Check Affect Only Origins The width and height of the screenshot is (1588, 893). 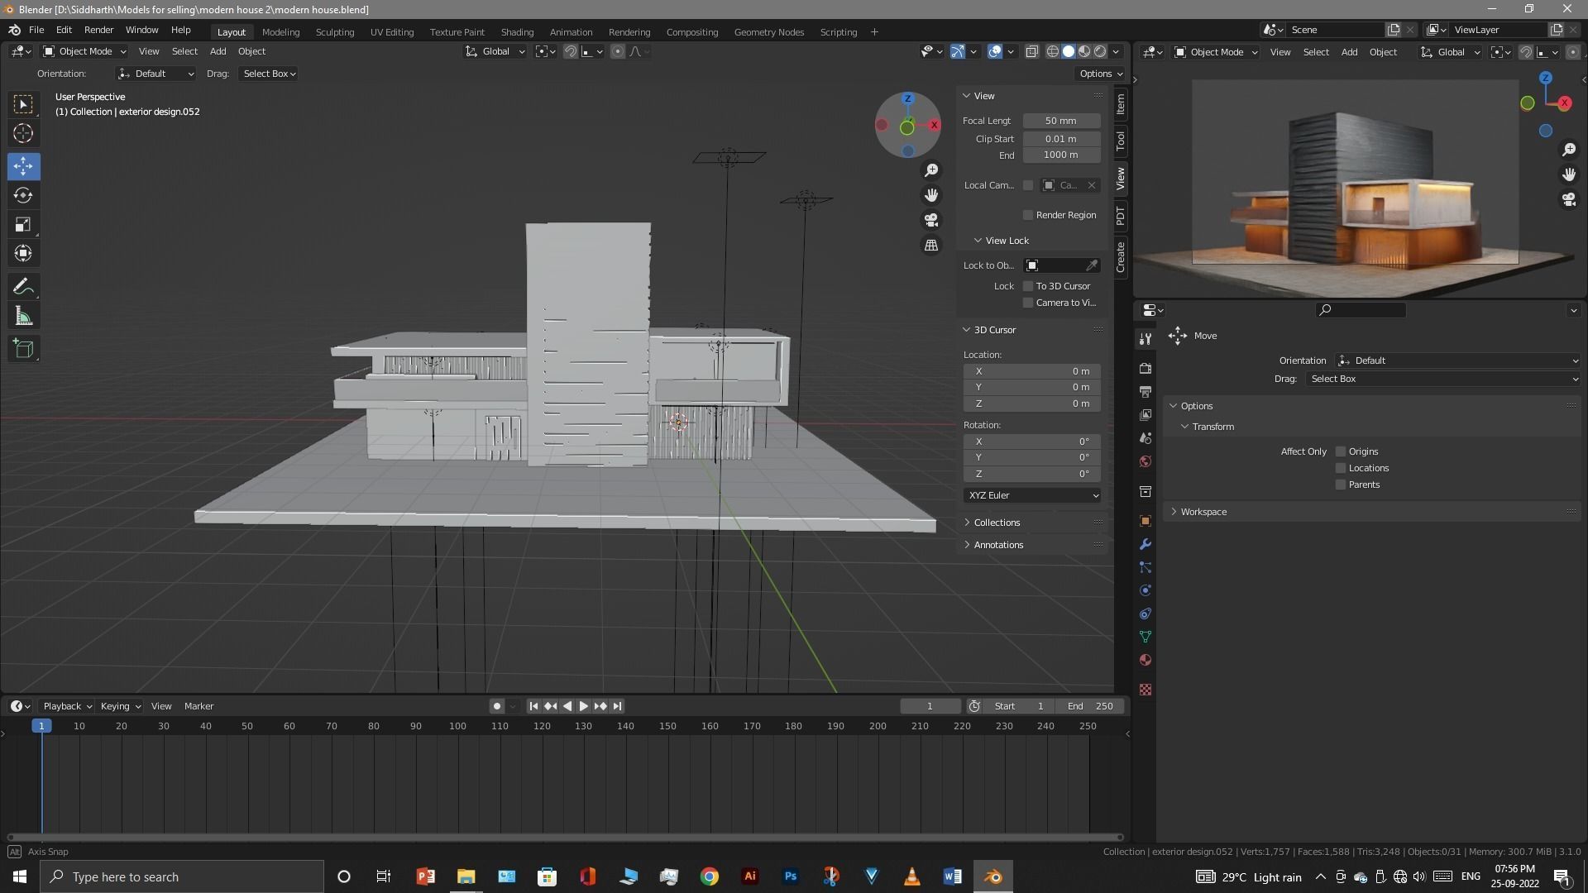1341,451
